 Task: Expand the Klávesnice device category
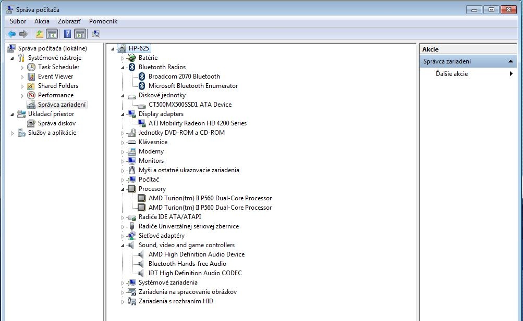coord(124,142)
